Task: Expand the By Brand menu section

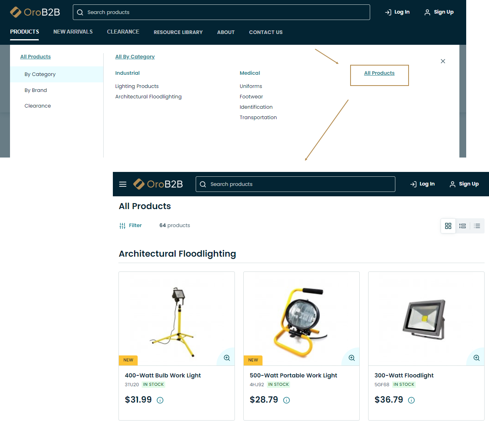Action: (x=36, y=90)
